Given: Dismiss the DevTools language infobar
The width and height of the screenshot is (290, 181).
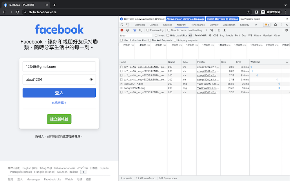Looking at the screenshot, I should [287, 19].
